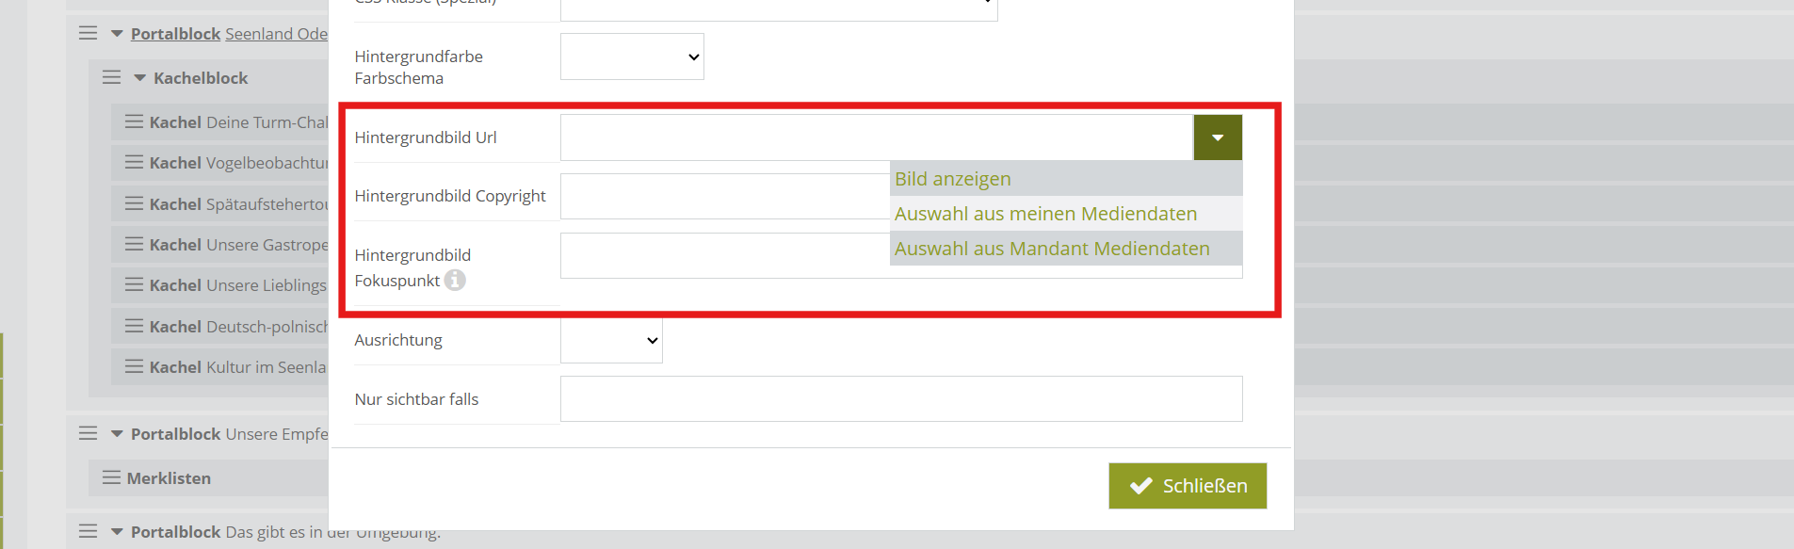Click the Hintergrundbild Url text field
The width and height of the screenshot is (1794, 549).
point(876,137)
